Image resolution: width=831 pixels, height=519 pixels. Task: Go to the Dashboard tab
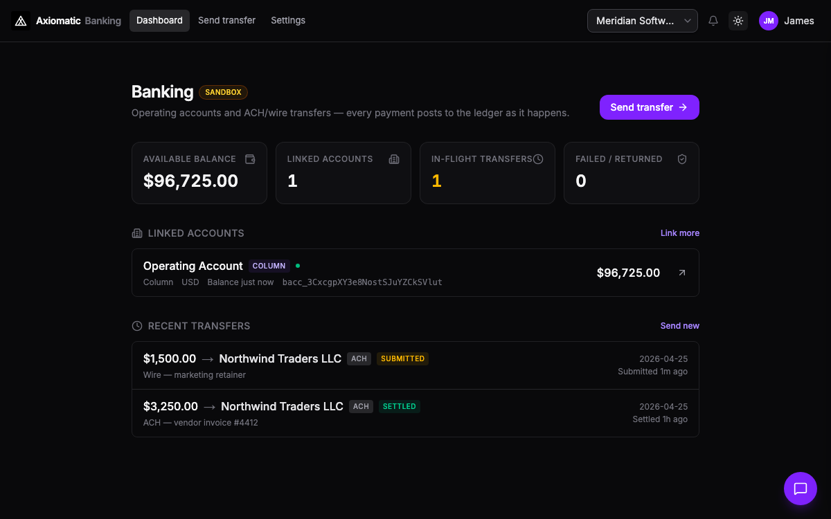tap(159, 21)
